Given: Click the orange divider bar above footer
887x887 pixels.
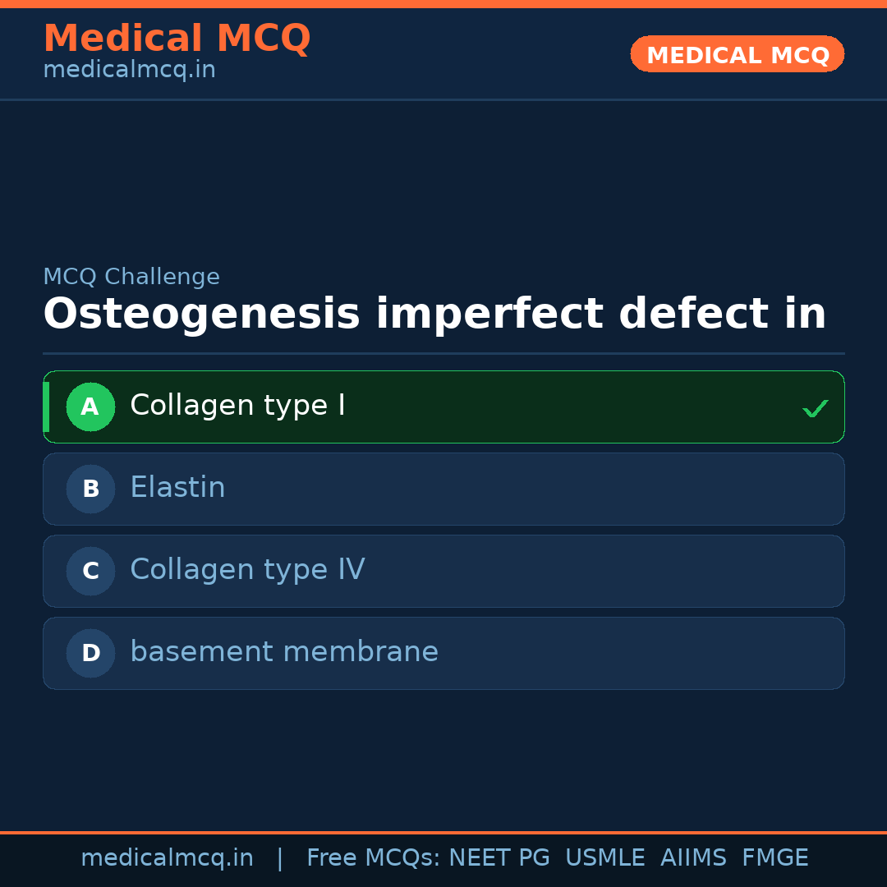Looking at the screenshot, I should [443, 831].
